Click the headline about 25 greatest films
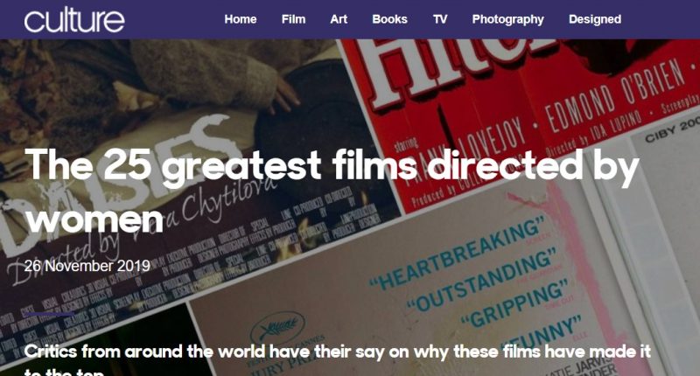 (x=332, y=191)
